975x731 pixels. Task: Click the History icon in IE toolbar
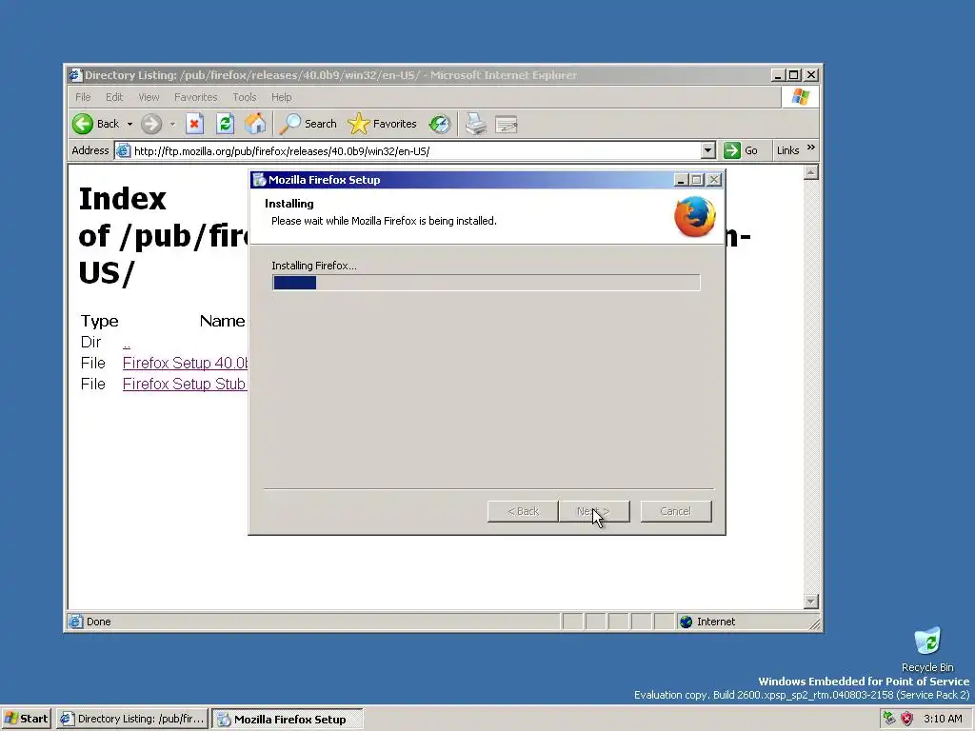(440, 124)
